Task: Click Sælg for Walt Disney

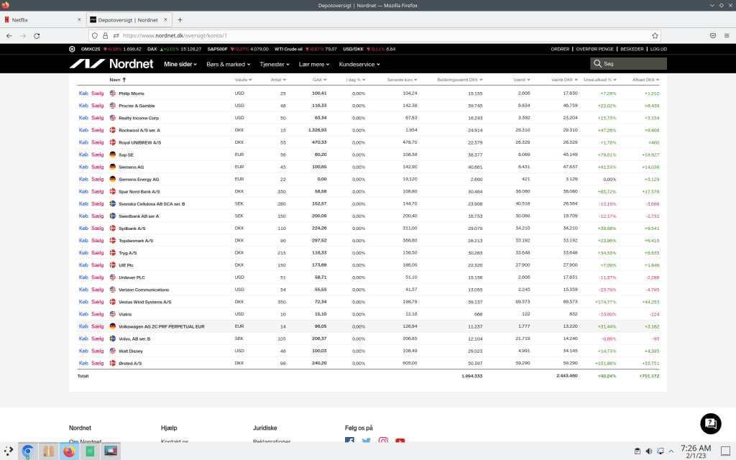Action: tap(98, 351)
